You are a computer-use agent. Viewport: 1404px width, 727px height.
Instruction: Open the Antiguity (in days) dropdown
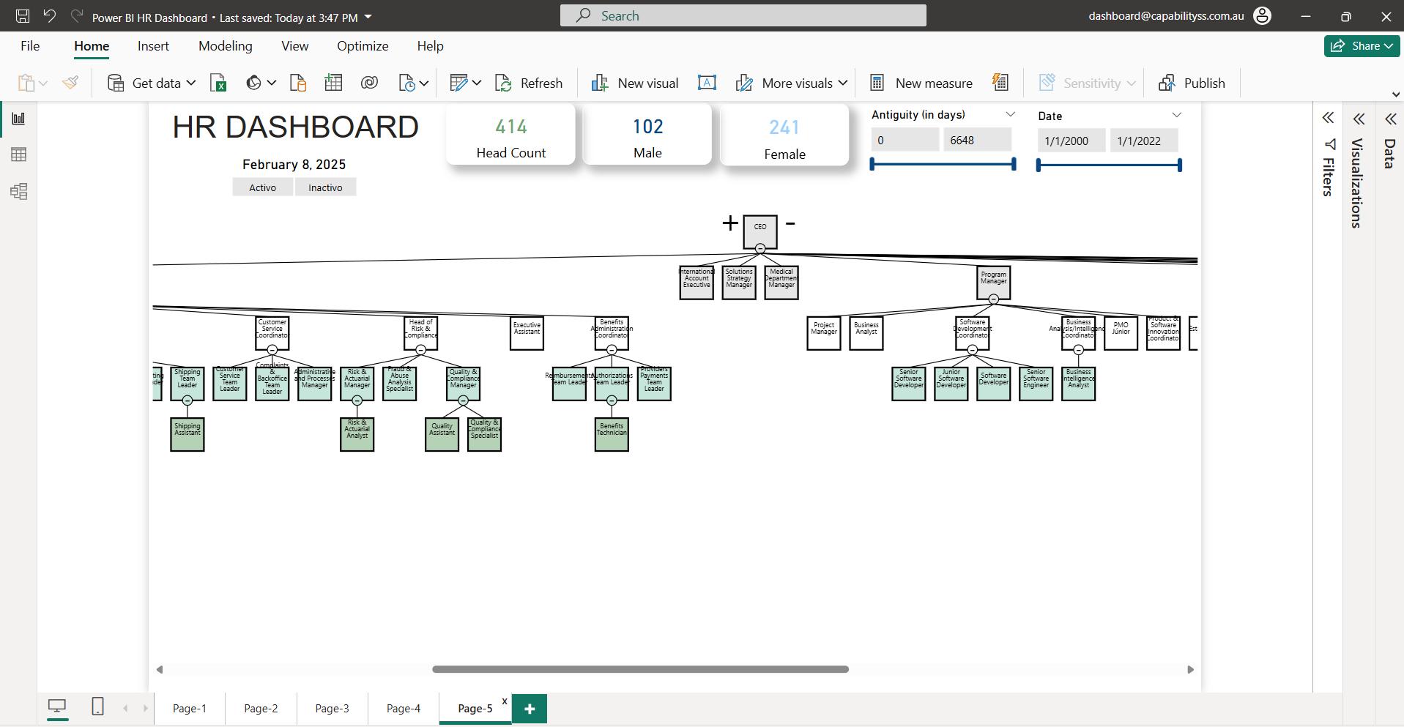pos(1011,114)
